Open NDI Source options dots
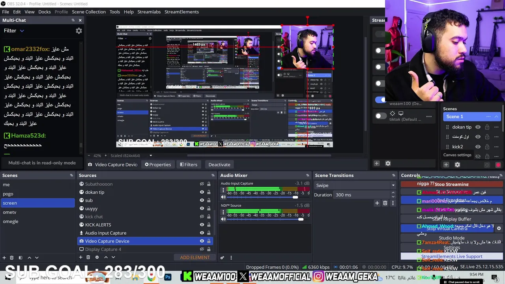This screenshot has width=505, height=284. [223, 212]
